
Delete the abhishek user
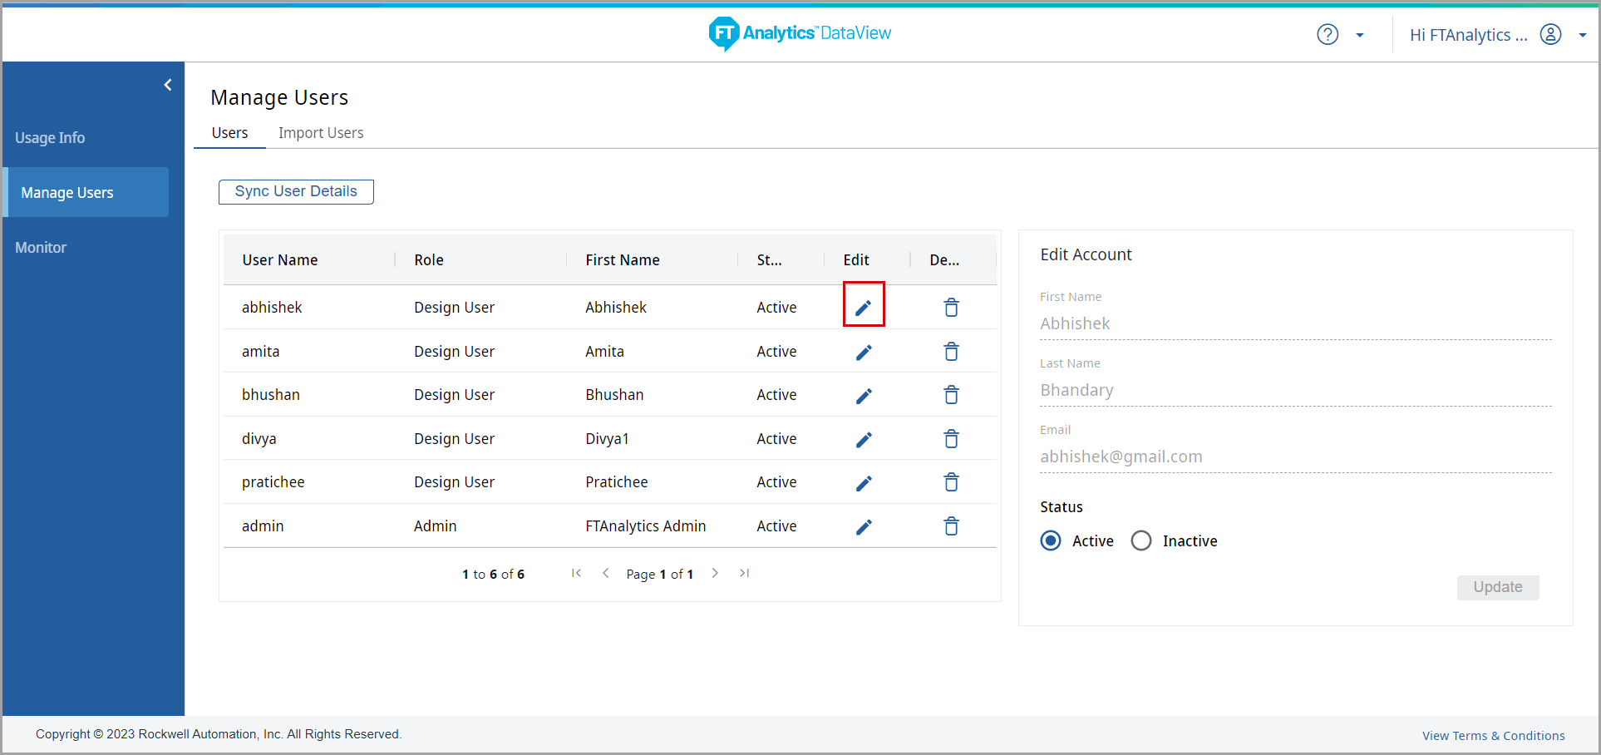coord(952,308)
